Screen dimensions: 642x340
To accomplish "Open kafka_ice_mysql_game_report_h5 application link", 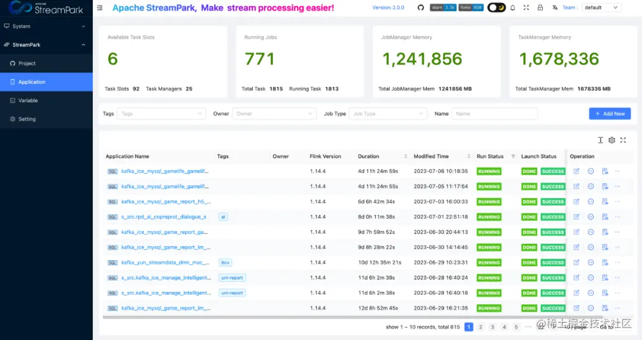I will pos(166,202).
